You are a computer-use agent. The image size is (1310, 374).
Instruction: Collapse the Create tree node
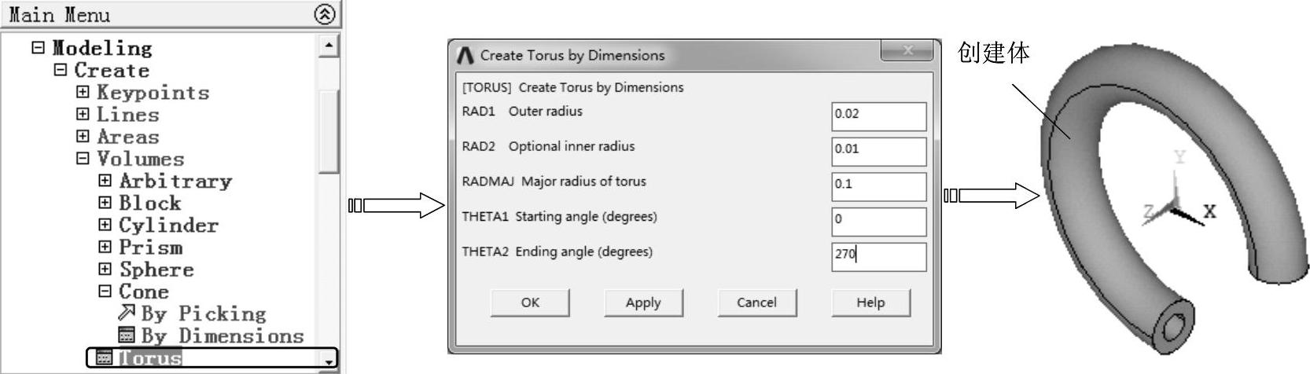coord(61,70)
